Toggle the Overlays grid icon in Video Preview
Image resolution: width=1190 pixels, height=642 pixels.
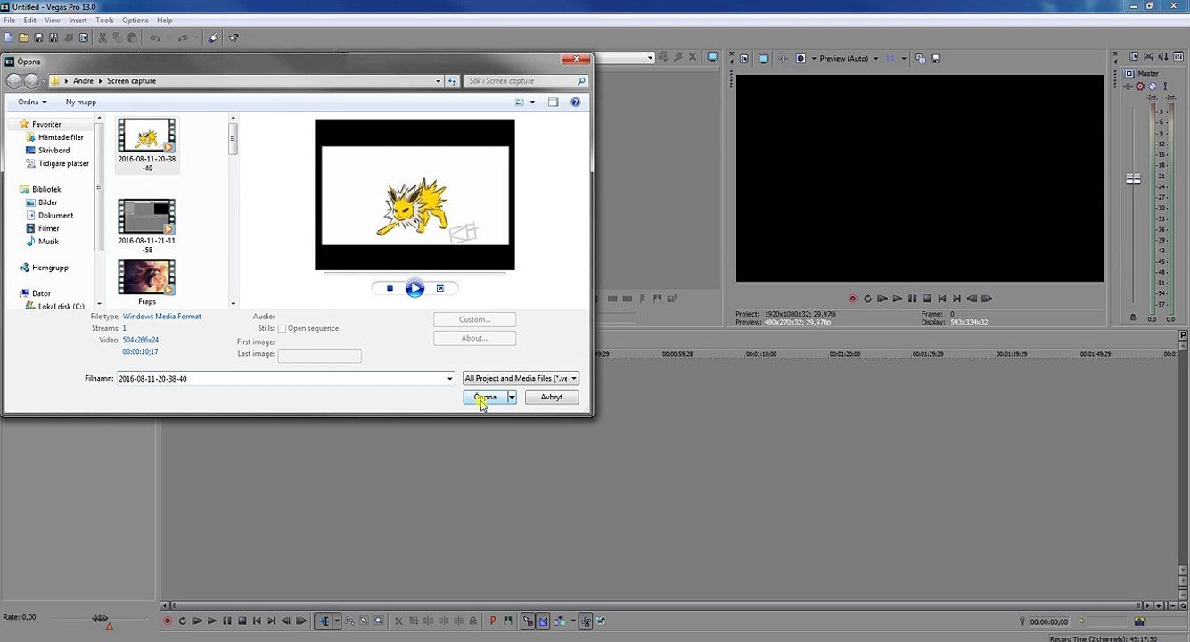tap(892, 58)
